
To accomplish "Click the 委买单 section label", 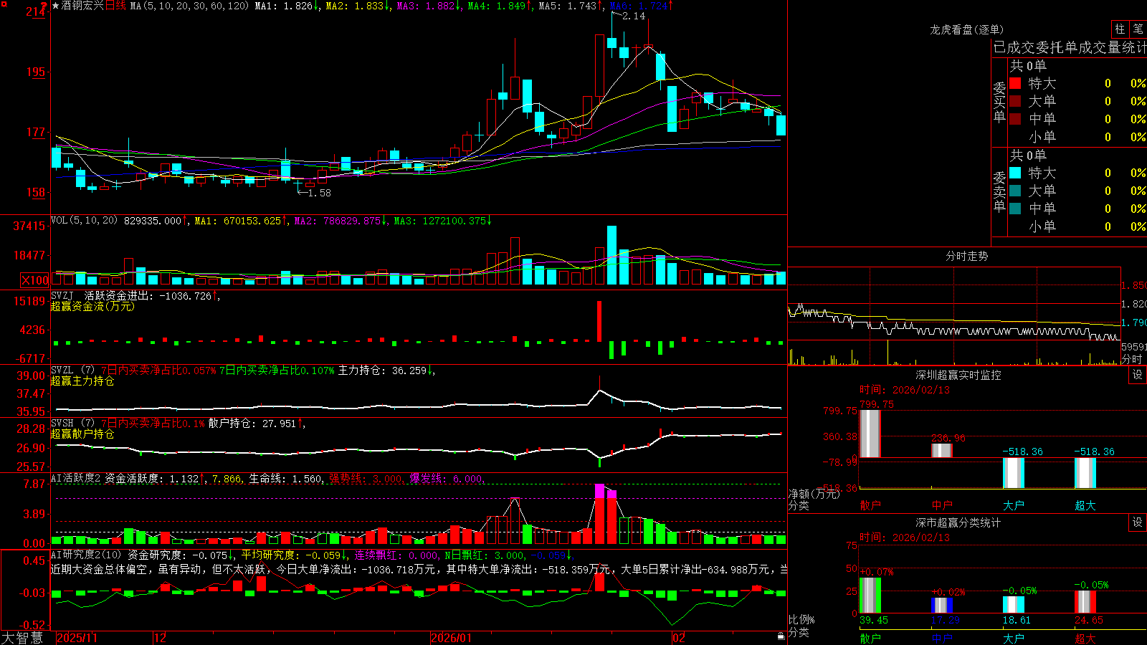I will coord(999,102).
